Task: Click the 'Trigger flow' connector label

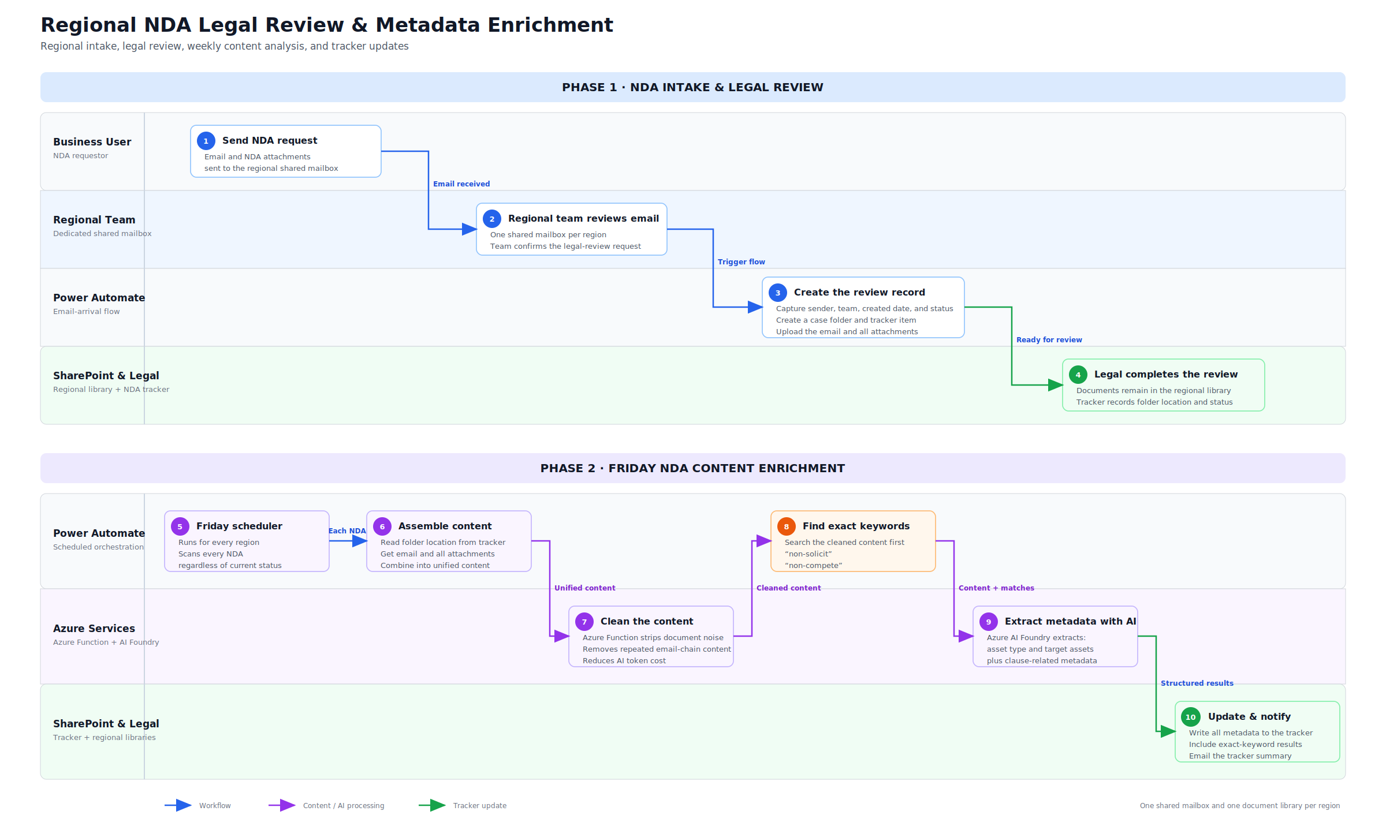Action: [742, 261]
